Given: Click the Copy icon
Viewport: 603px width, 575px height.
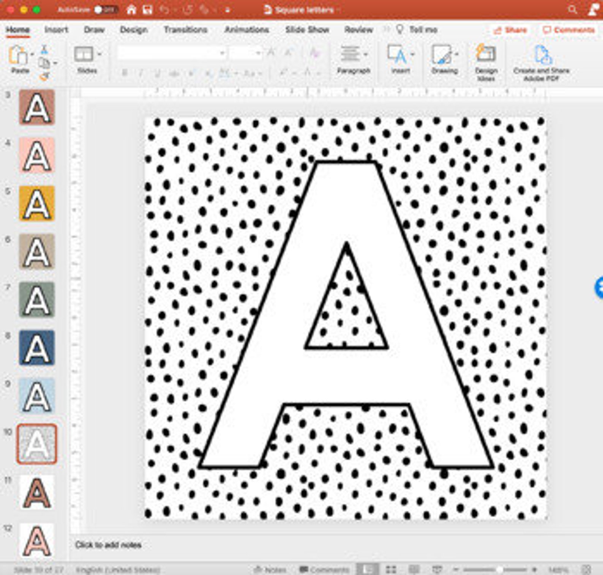Looking at the screenshot, I should [44, 63].
